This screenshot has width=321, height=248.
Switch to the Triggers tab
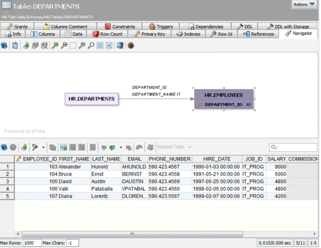(161, 26)
